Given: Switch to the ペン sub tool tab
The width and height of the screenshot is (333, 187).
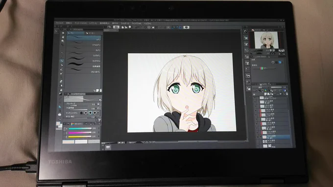Looking at the screenshot, I should click(75, 33).
